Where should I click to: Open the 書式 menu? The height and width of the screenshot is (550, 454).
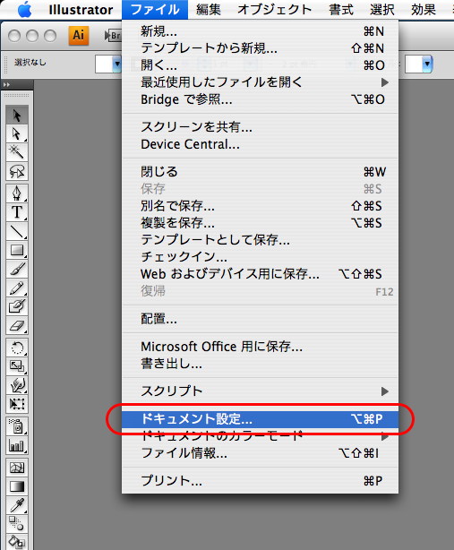[341, 10]
